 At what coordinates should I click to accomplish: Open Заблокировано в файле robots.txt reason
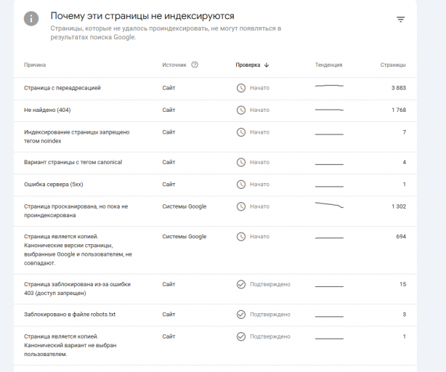click(x=70, y=315)
